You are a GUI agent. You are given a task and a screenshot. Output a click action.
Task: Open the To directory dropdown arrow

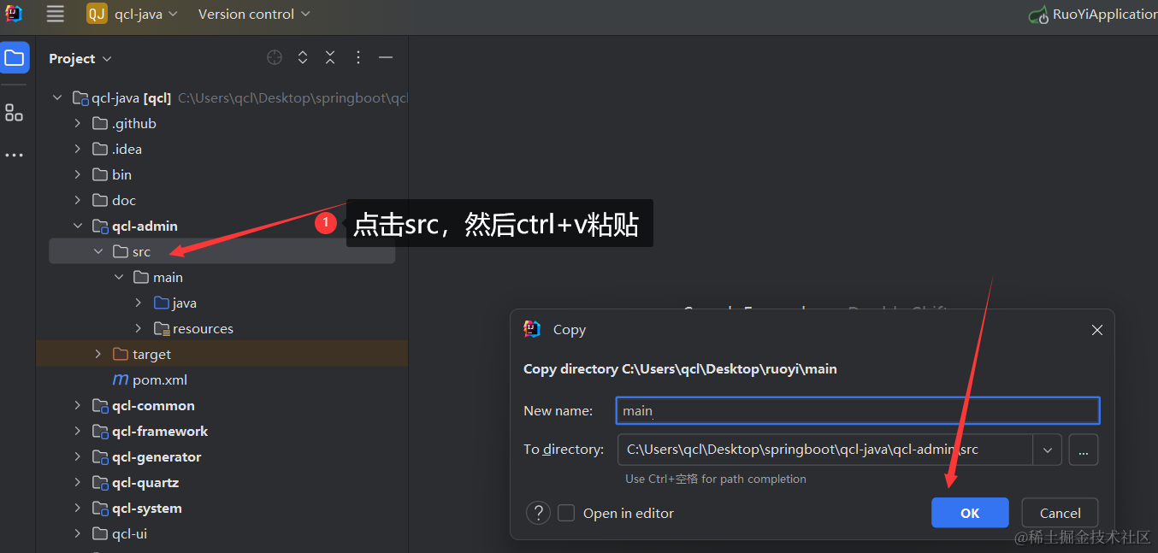(x=1047, y=450)
